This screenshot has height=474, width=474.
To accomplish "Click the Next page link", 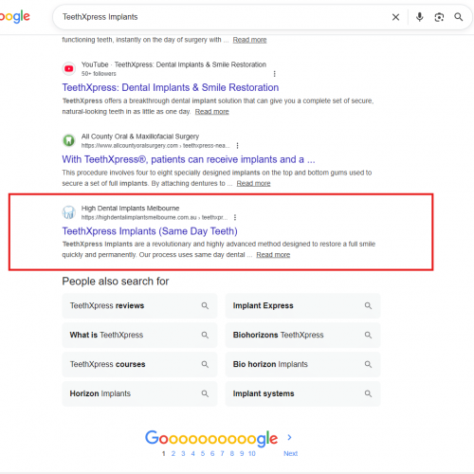I will [290, 453].
